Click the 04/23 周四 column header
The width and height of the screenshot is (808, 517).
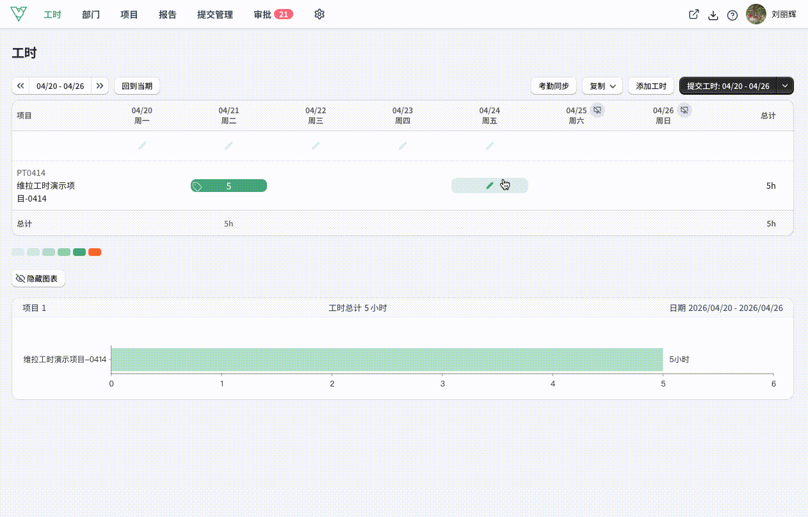point(403,115)
